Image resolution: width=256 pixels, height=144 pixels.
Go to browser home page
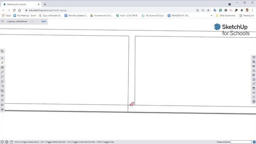[x=20, y=10]
